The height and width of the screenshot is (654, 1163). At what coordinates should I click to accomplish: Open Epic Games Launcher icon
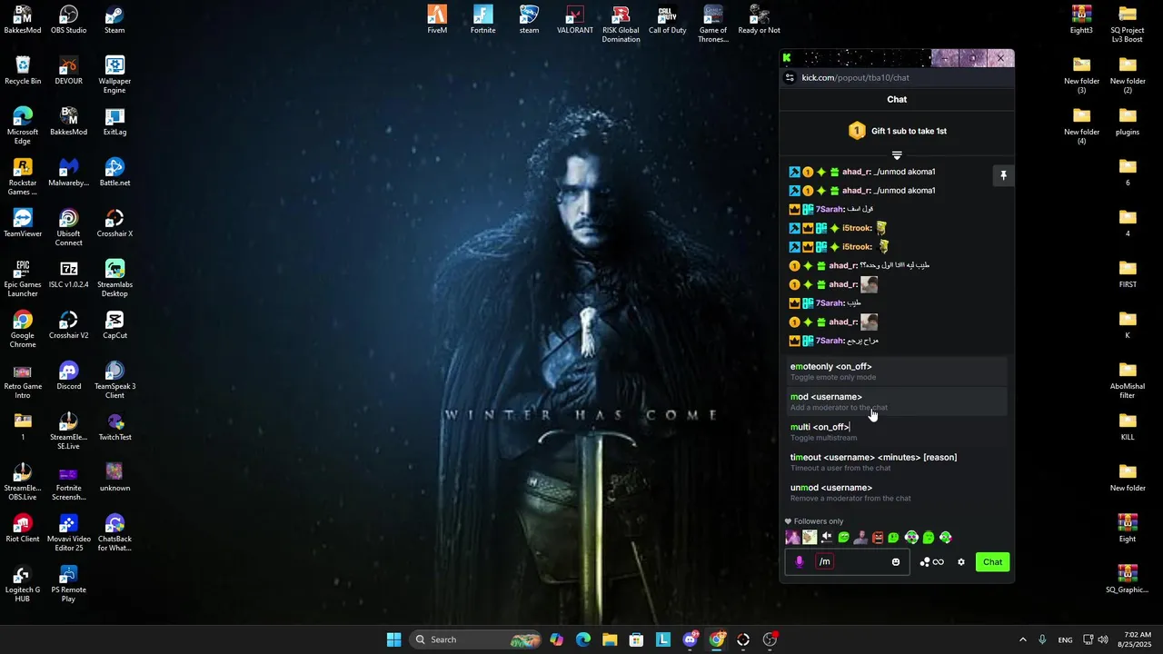(23, 279)
